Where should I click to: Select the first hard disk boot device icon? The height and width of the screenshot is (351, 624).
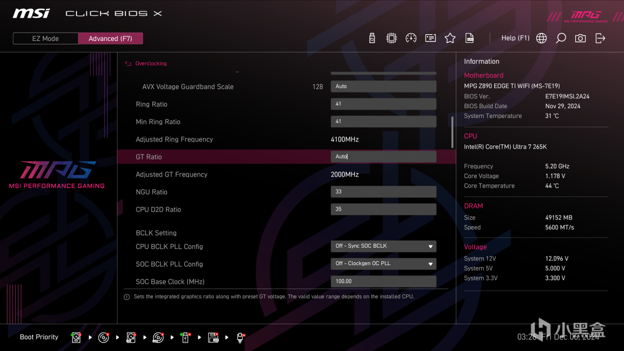pyautogui.click(x=76, y=337)
